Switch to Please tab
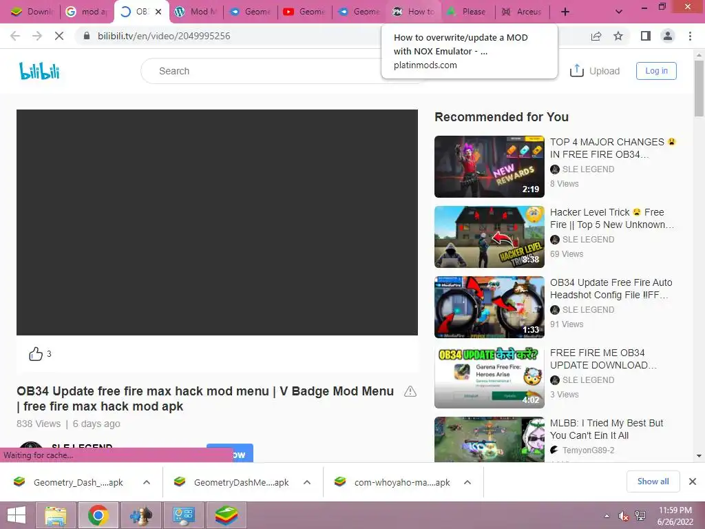Viewport: 705px width, 529px height. click(x=467, y=12)
